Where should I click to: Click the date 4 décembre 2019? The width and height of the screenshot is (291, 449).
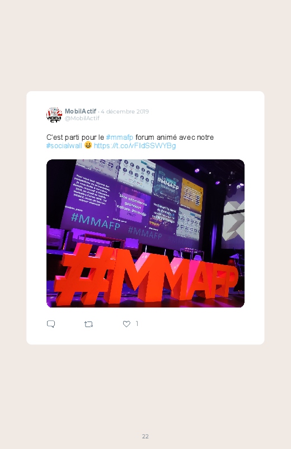click(x=125, y=111)
